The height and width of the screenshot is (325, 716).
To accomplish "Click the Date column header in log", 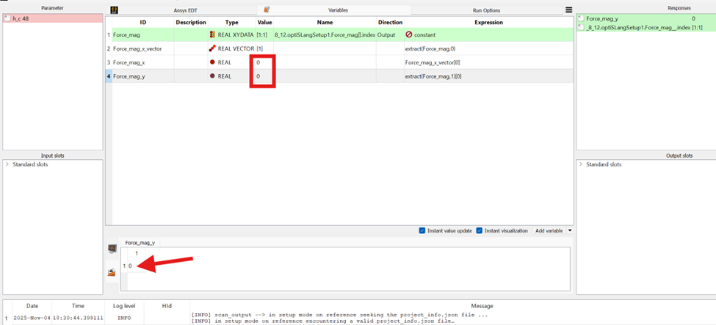I will pyautogui.click(x=32, y=306).
